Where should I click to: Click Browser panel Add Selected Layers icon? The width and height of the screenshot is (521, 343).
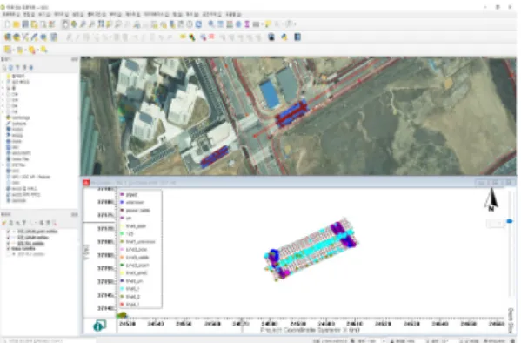tap(4, 68)
